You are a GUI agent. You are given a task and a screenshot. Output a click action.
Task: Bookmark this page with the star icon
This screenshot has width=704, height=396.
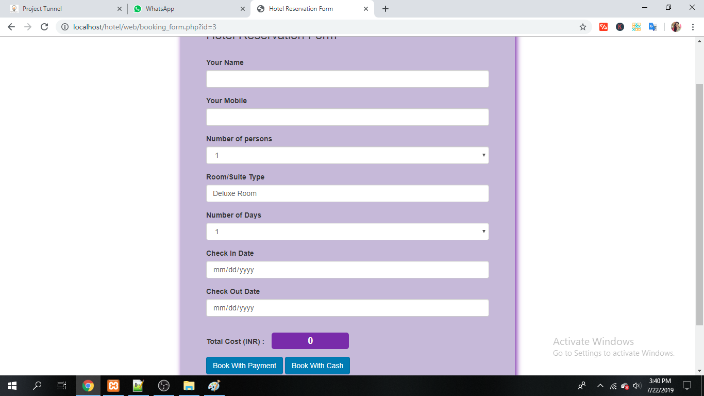(x=583, y=27)
